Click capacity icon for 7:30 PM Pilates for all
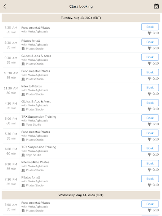 [149, 185]
